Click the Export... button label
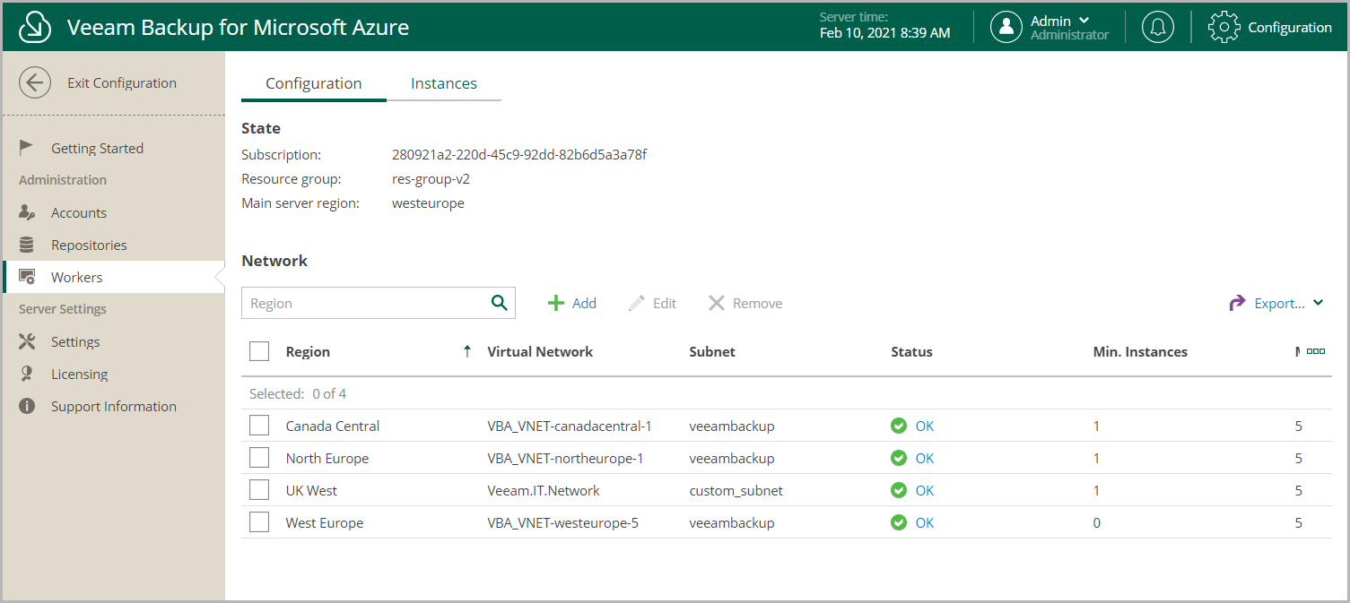This screenshot has height=603, width=1350. tap(1279, 303)
